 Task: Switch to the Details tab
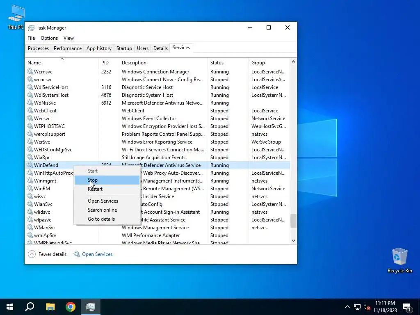(x=160, y=48)
